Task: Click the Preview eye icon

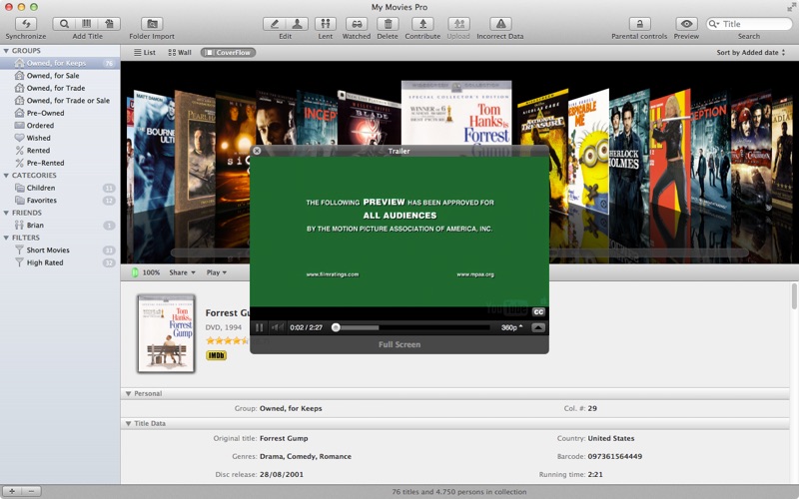Action: [x=686, y=23]
